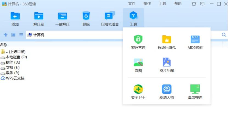Launch 驱动大师 driver tool
228x115 pixels.
point(167,92)
